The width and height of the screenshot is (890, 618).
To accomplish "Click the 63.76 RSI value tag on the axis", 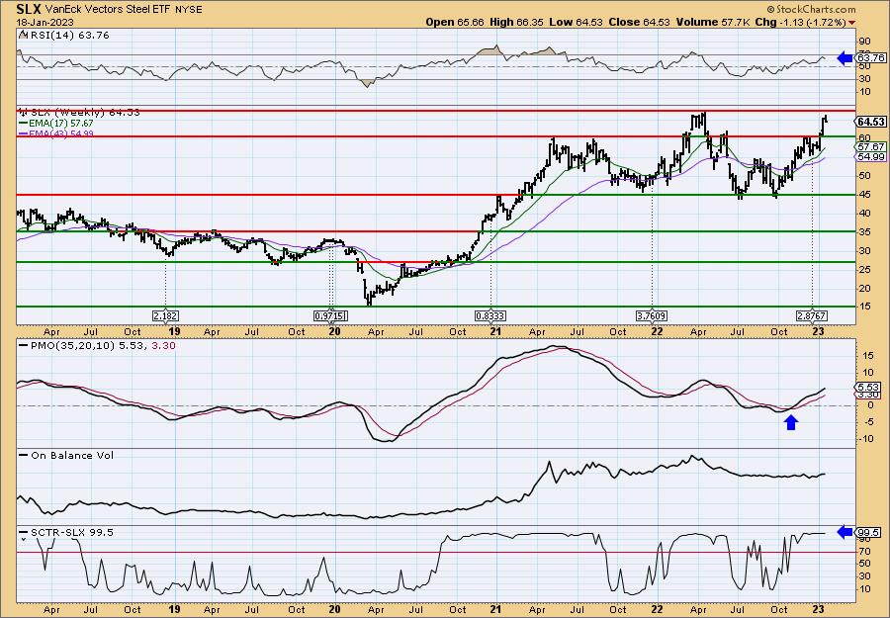I will (870, 58).
